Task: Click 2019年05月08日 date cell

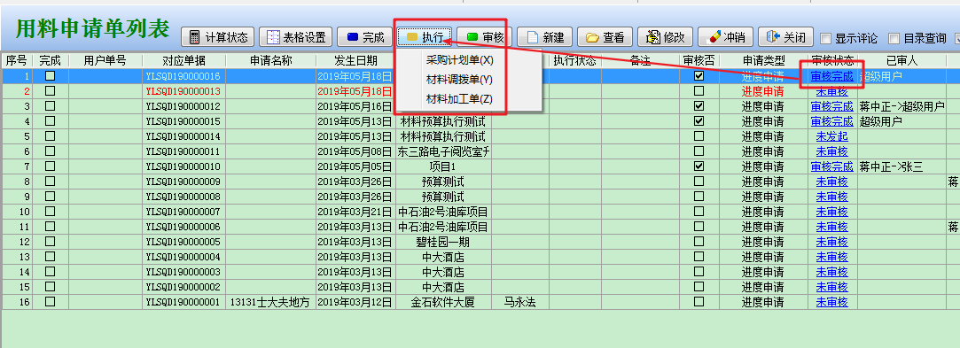Action: tap(355, 151)
